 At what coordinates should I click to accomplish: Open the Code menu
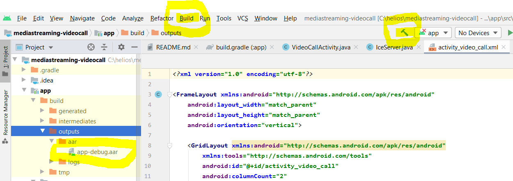(108, 18)
